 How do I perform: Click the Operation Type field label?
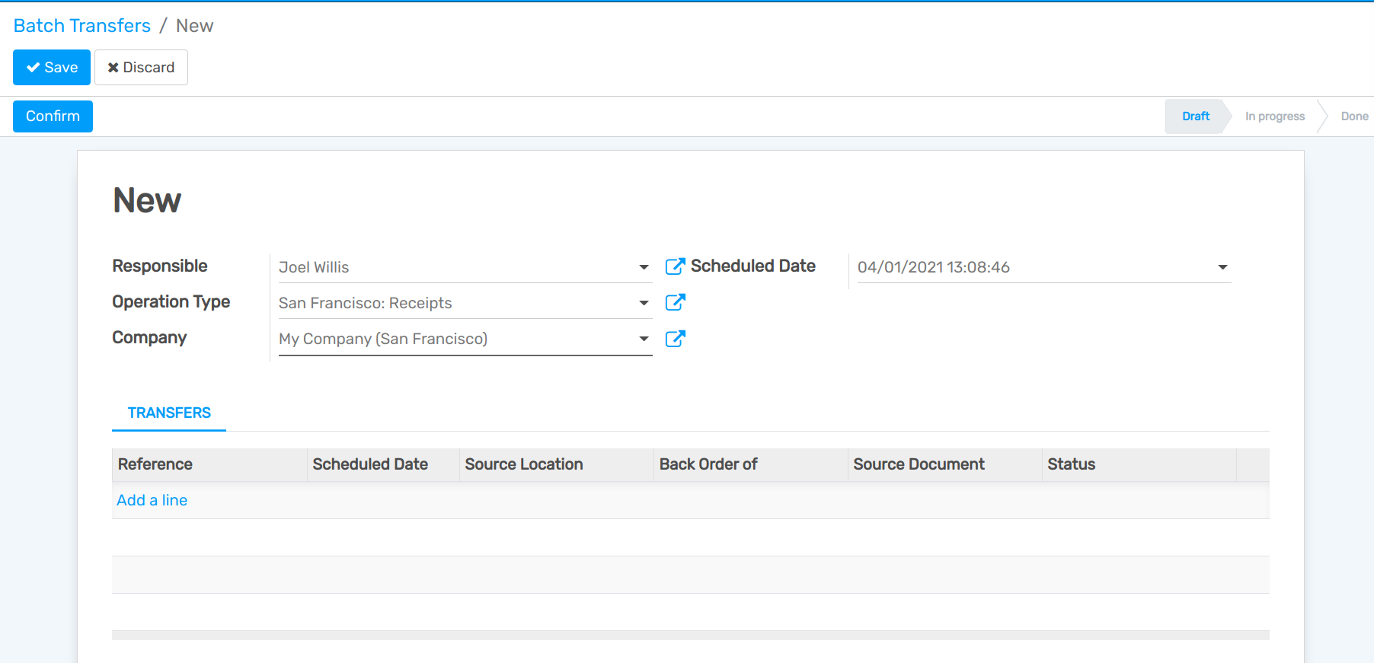coord(171,301)
